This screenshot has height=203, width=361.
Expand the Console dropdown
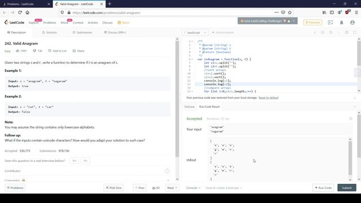(x=193, y=188)
